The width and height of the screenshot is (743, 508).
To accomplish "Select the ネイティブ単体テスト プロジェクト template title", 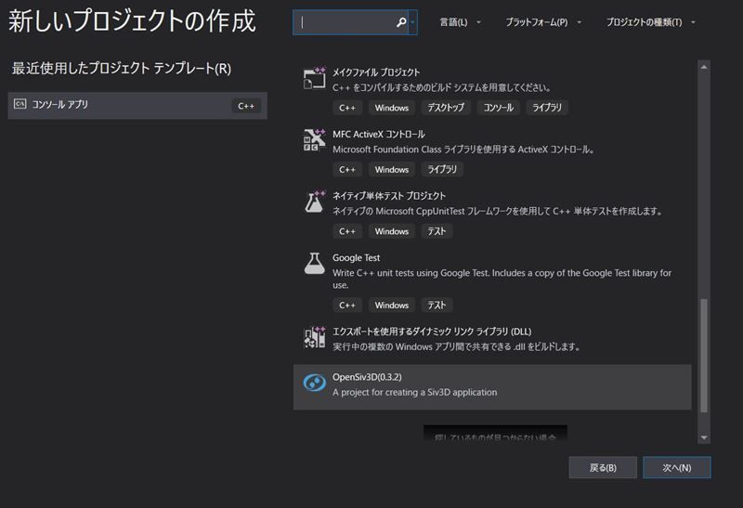I will coord(389,196).
